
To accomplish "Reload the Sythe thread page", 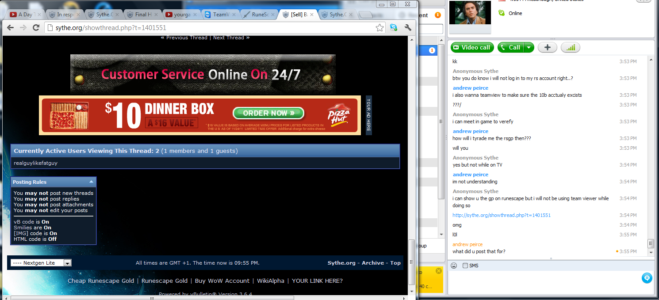I will point(37,28).
